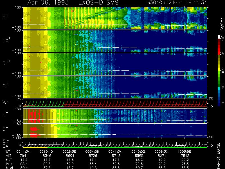Click the red segment of the colorbar
This screenshot has height=169, width=225.
tap(219, 50)
